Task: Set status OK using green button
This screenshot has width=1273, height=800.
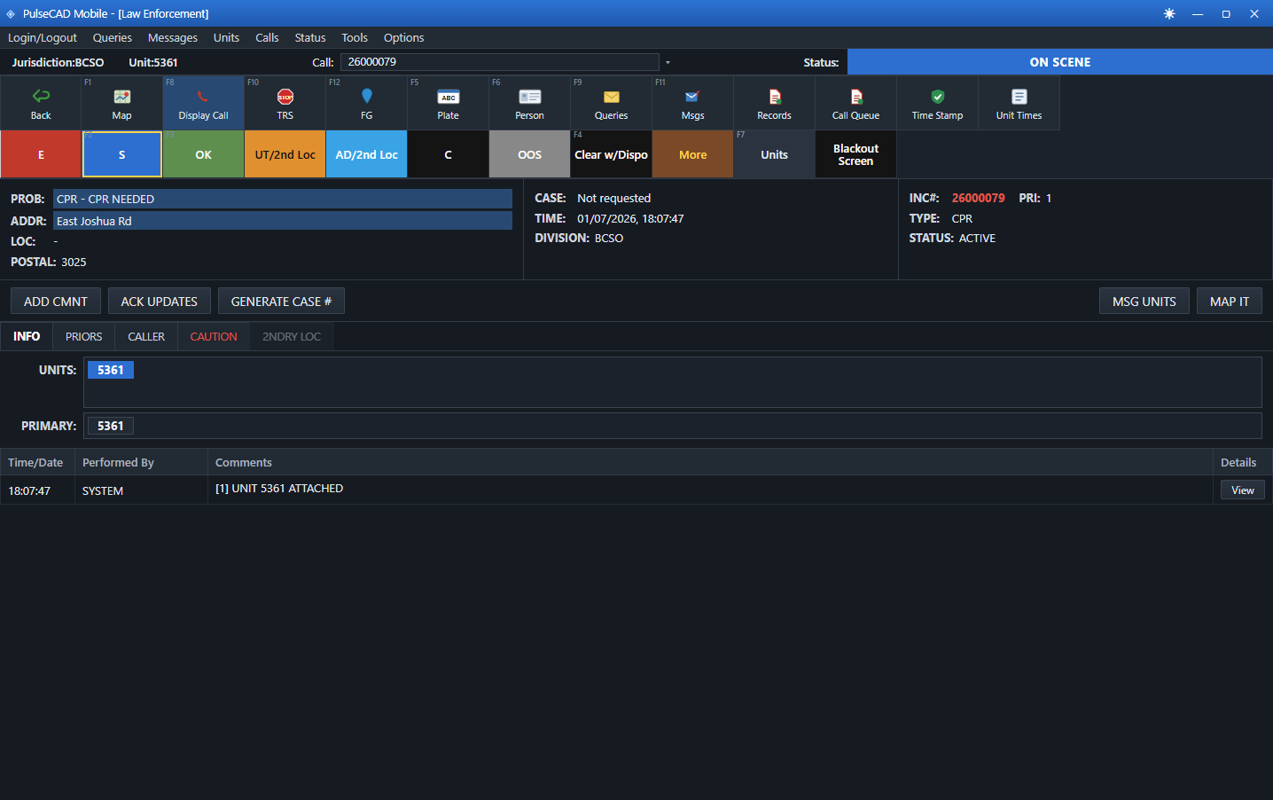Action: [x=204, y=154]
